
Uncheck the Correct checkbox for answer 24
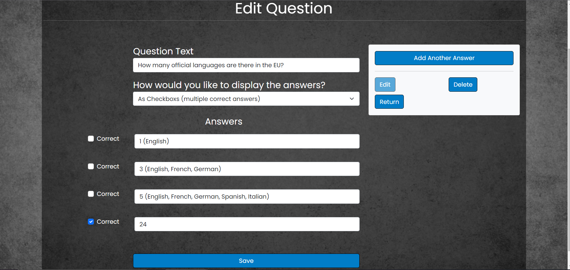coord(91,222)
